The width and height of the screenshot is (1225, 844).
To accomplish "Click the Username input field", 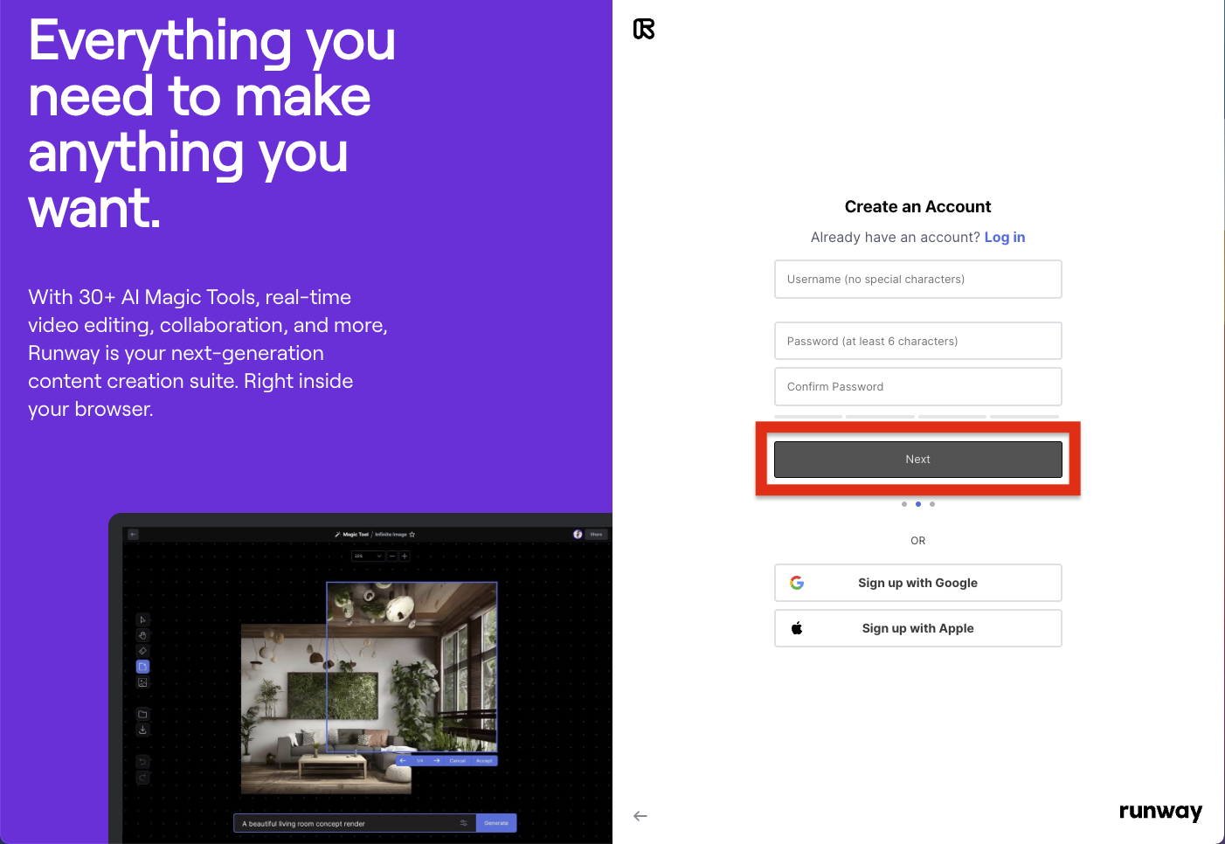I will [917, 279].
